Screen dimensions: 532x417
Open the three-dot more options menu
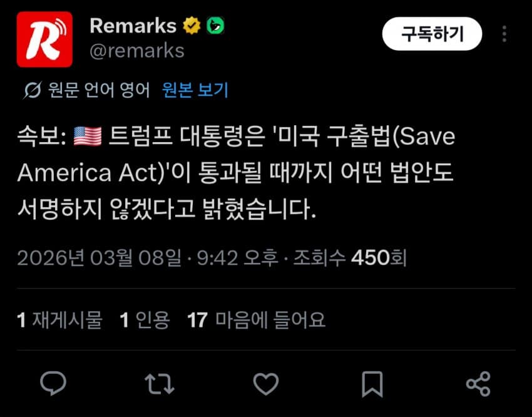(x=504, y=34)
